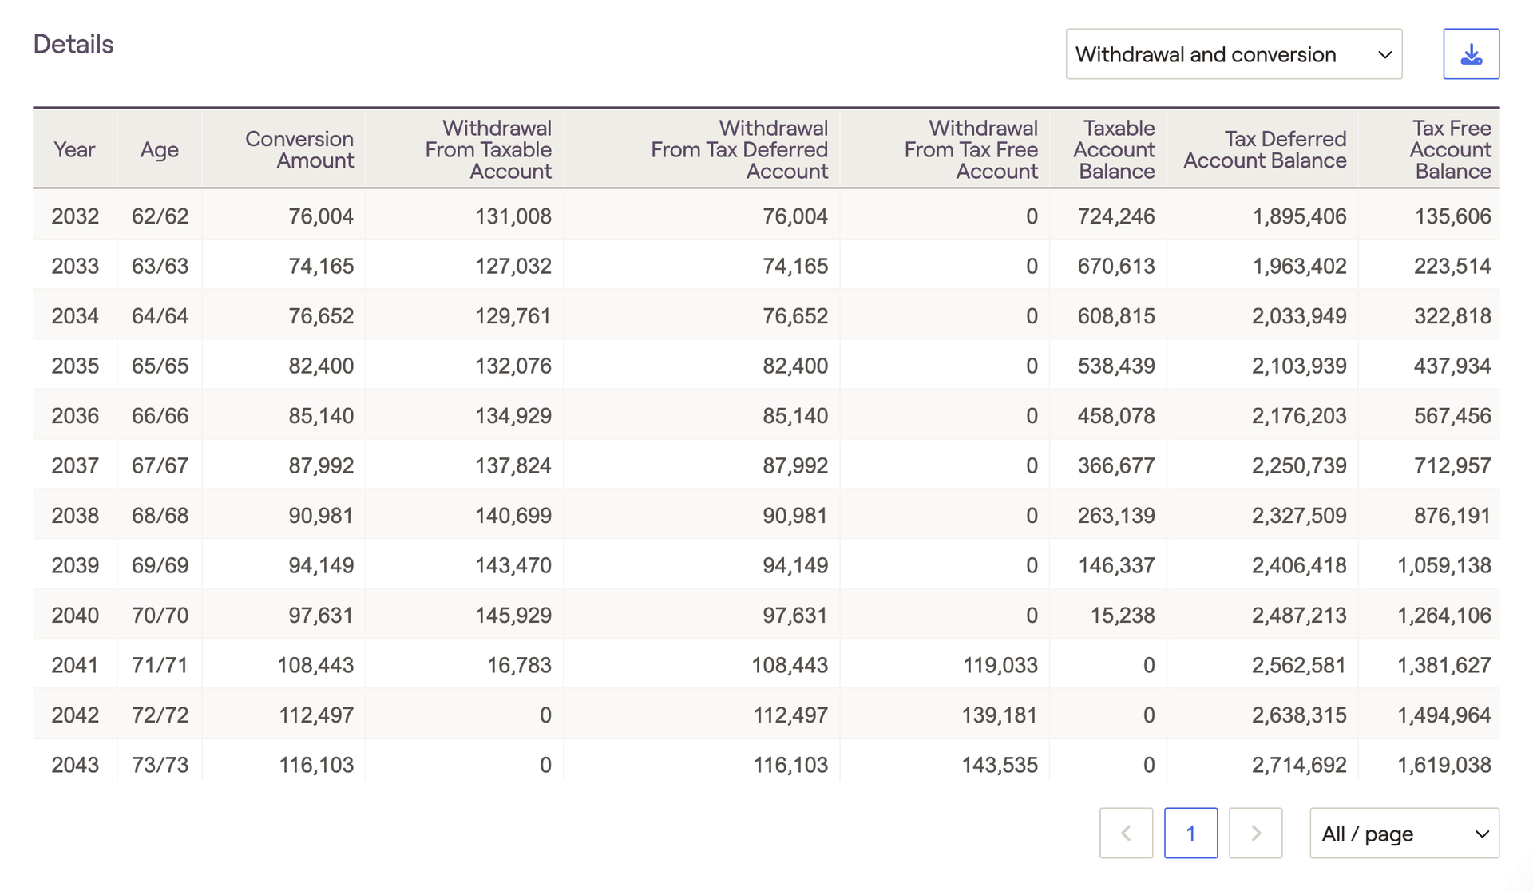
Task: Click the 2040 taxable balance 15,238
Action: [1123, 616]
